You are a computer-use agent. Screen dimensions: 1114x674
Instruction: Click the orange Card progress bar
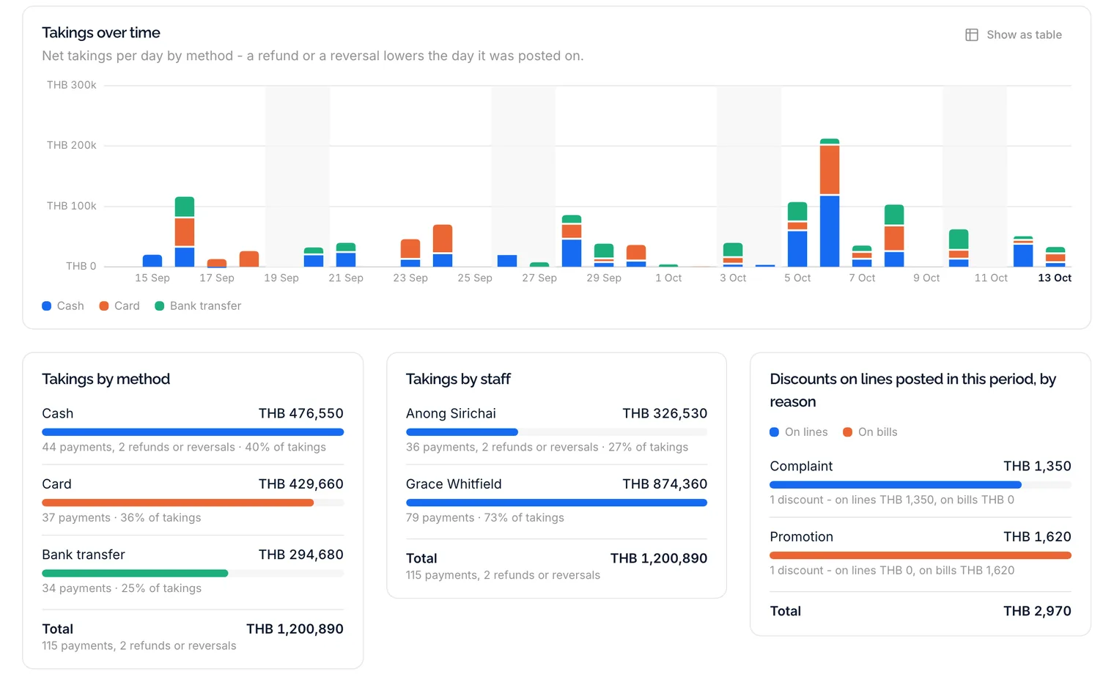pos(178,503)
